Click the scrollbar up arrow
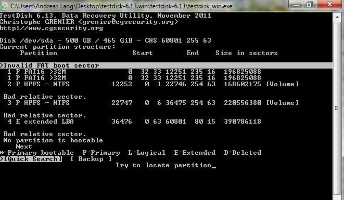The image size is (344, 200). coord(337,17)
